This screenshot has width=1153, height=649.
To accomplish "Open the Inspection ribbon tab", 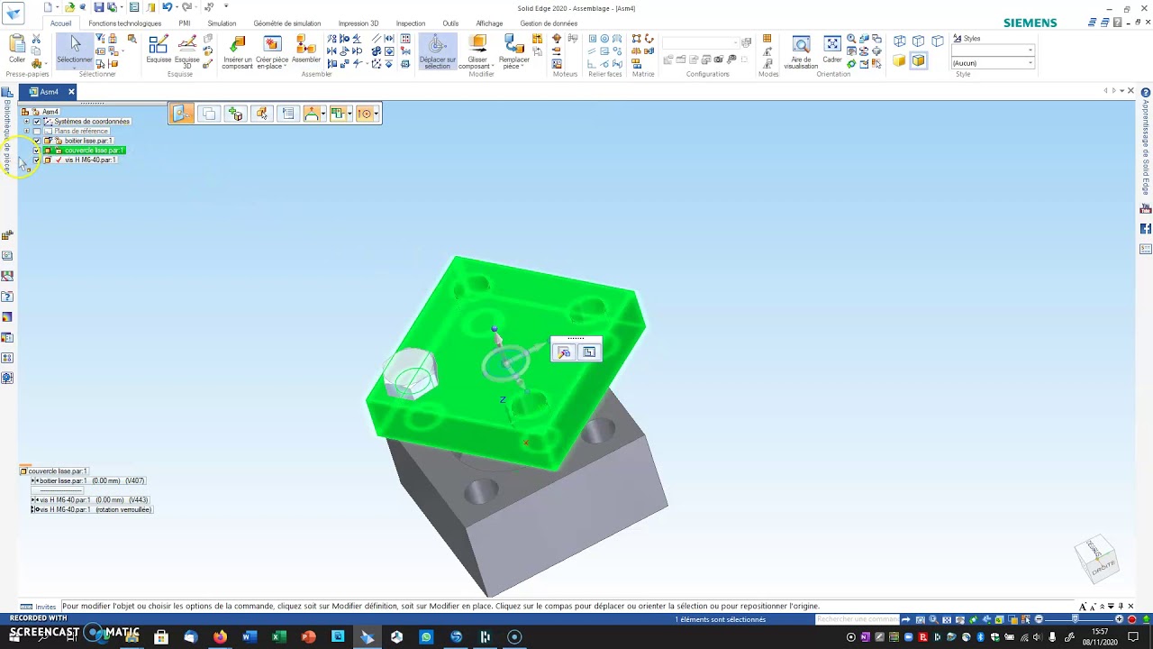I will [x=411, y=23].
